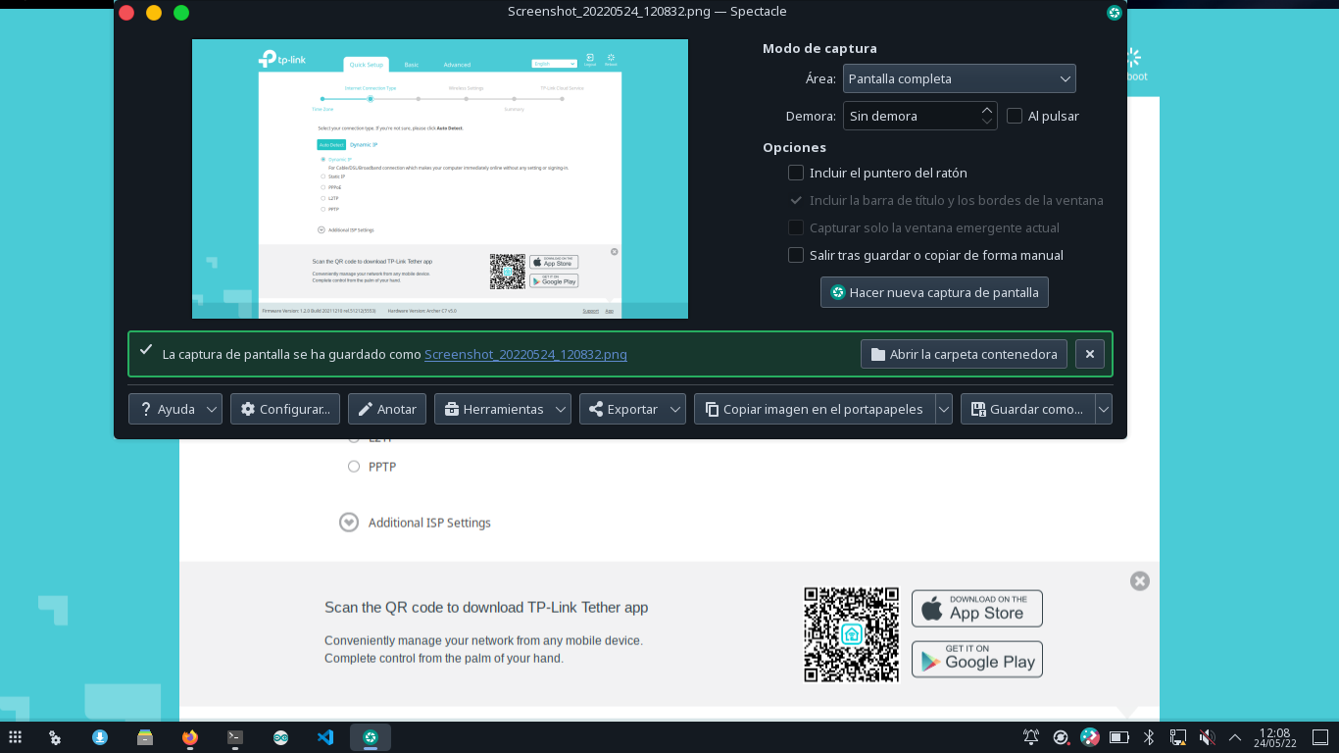This screenshot has height=753, width=1339.
Task: Click Copiar imagen en el portapapeles
Action: (815, 409)
